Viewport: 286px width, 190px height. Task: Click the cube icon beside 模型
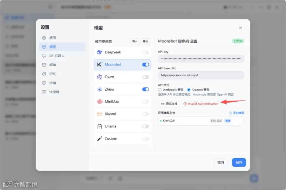click(x=44, y=47)
